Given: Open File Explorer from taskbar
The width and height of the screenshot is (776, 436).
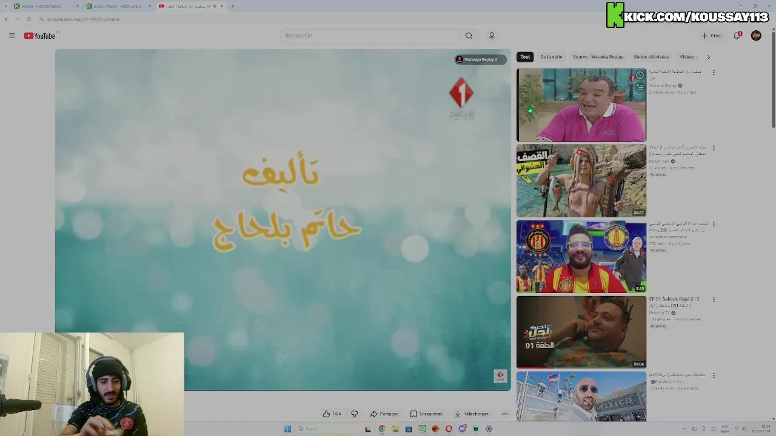Looking at the screenshot, I should click(395, 429).
